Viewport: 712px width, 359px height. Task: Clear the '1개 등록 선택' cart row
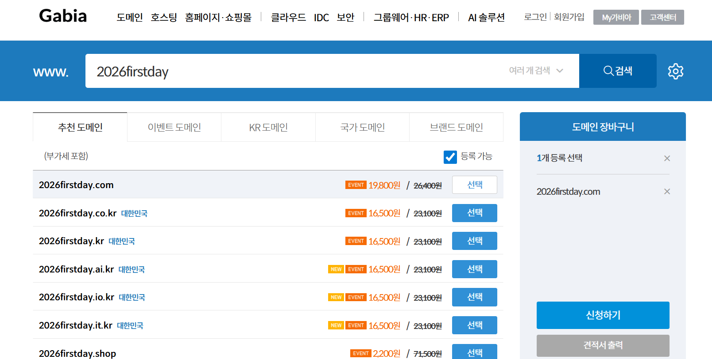pos(667,158)
